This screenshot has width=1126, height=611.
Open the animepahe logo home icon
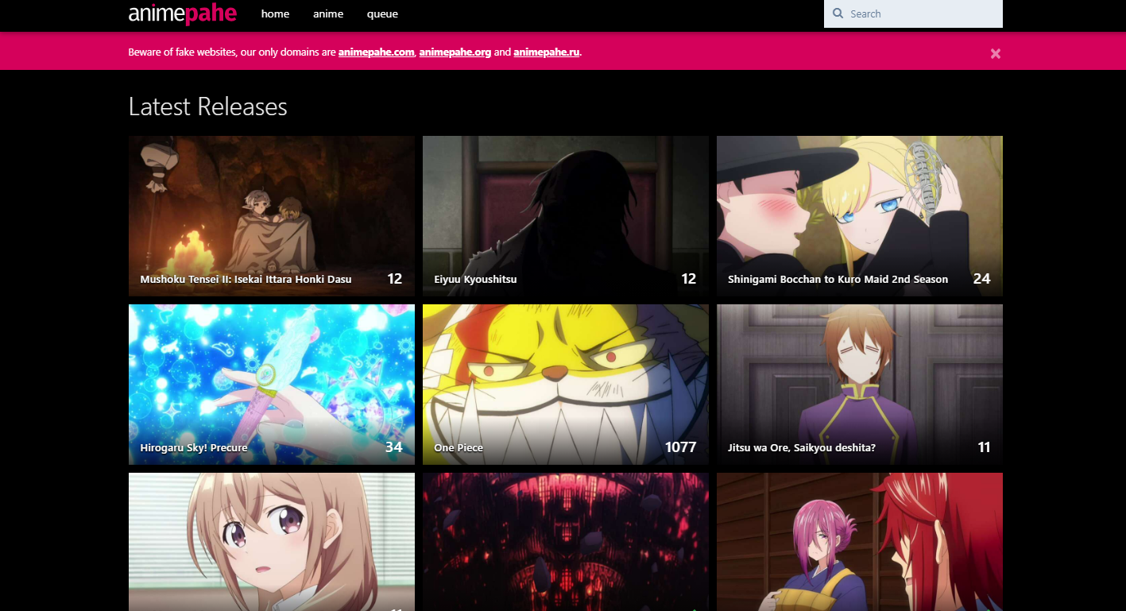tap(182, 14)
